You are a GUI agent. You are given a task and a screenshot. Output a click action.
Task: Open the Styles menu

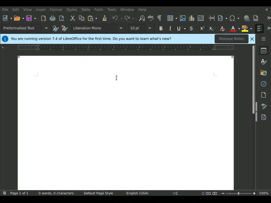pos(71,10)
